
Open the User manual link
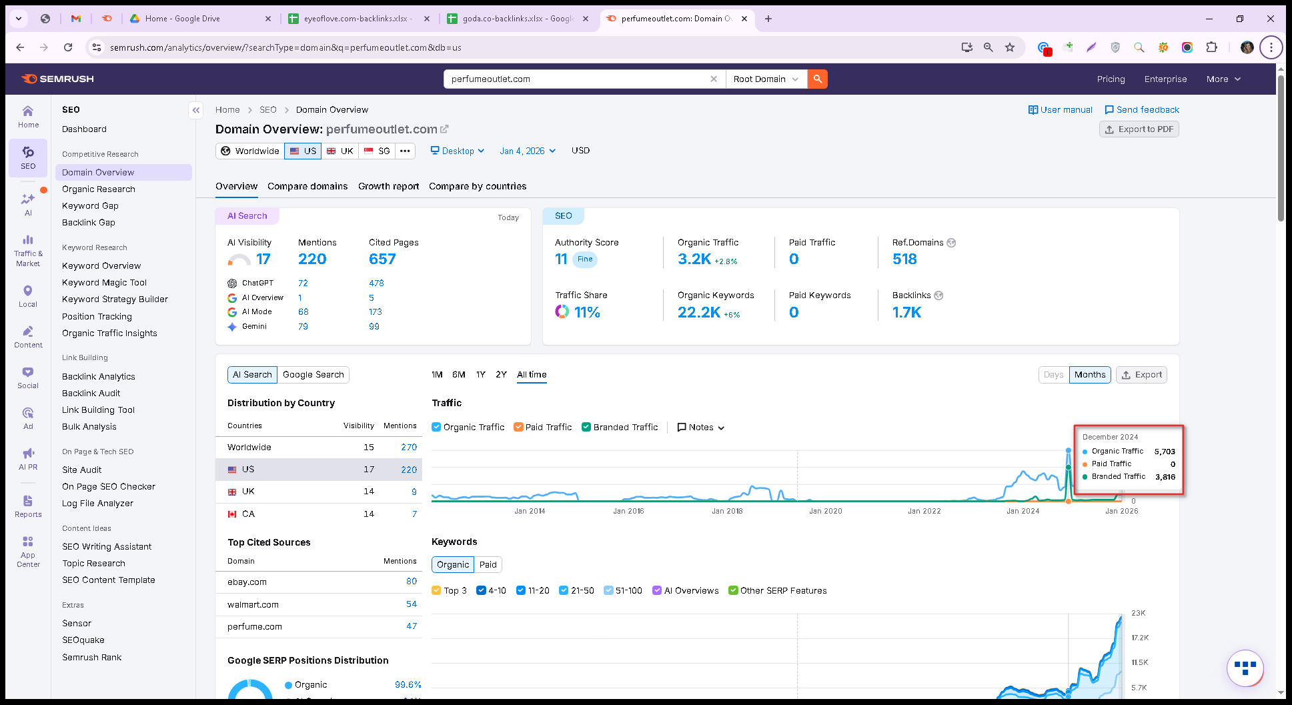point(1061,110)
